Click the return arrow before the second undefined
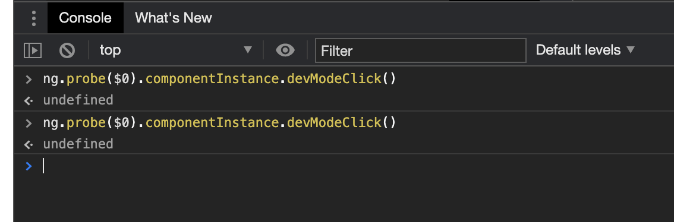The image size is (674, 222). tap(29, 144)
